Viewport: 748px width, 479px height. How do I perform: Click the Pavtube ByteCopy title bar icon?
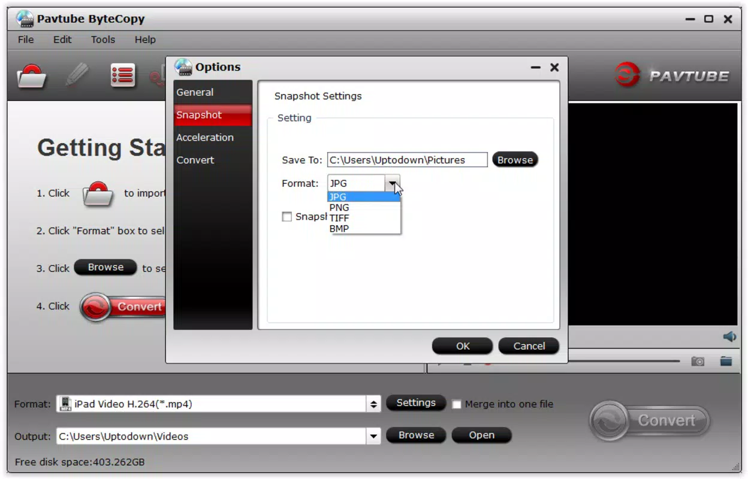coord(25,19)
